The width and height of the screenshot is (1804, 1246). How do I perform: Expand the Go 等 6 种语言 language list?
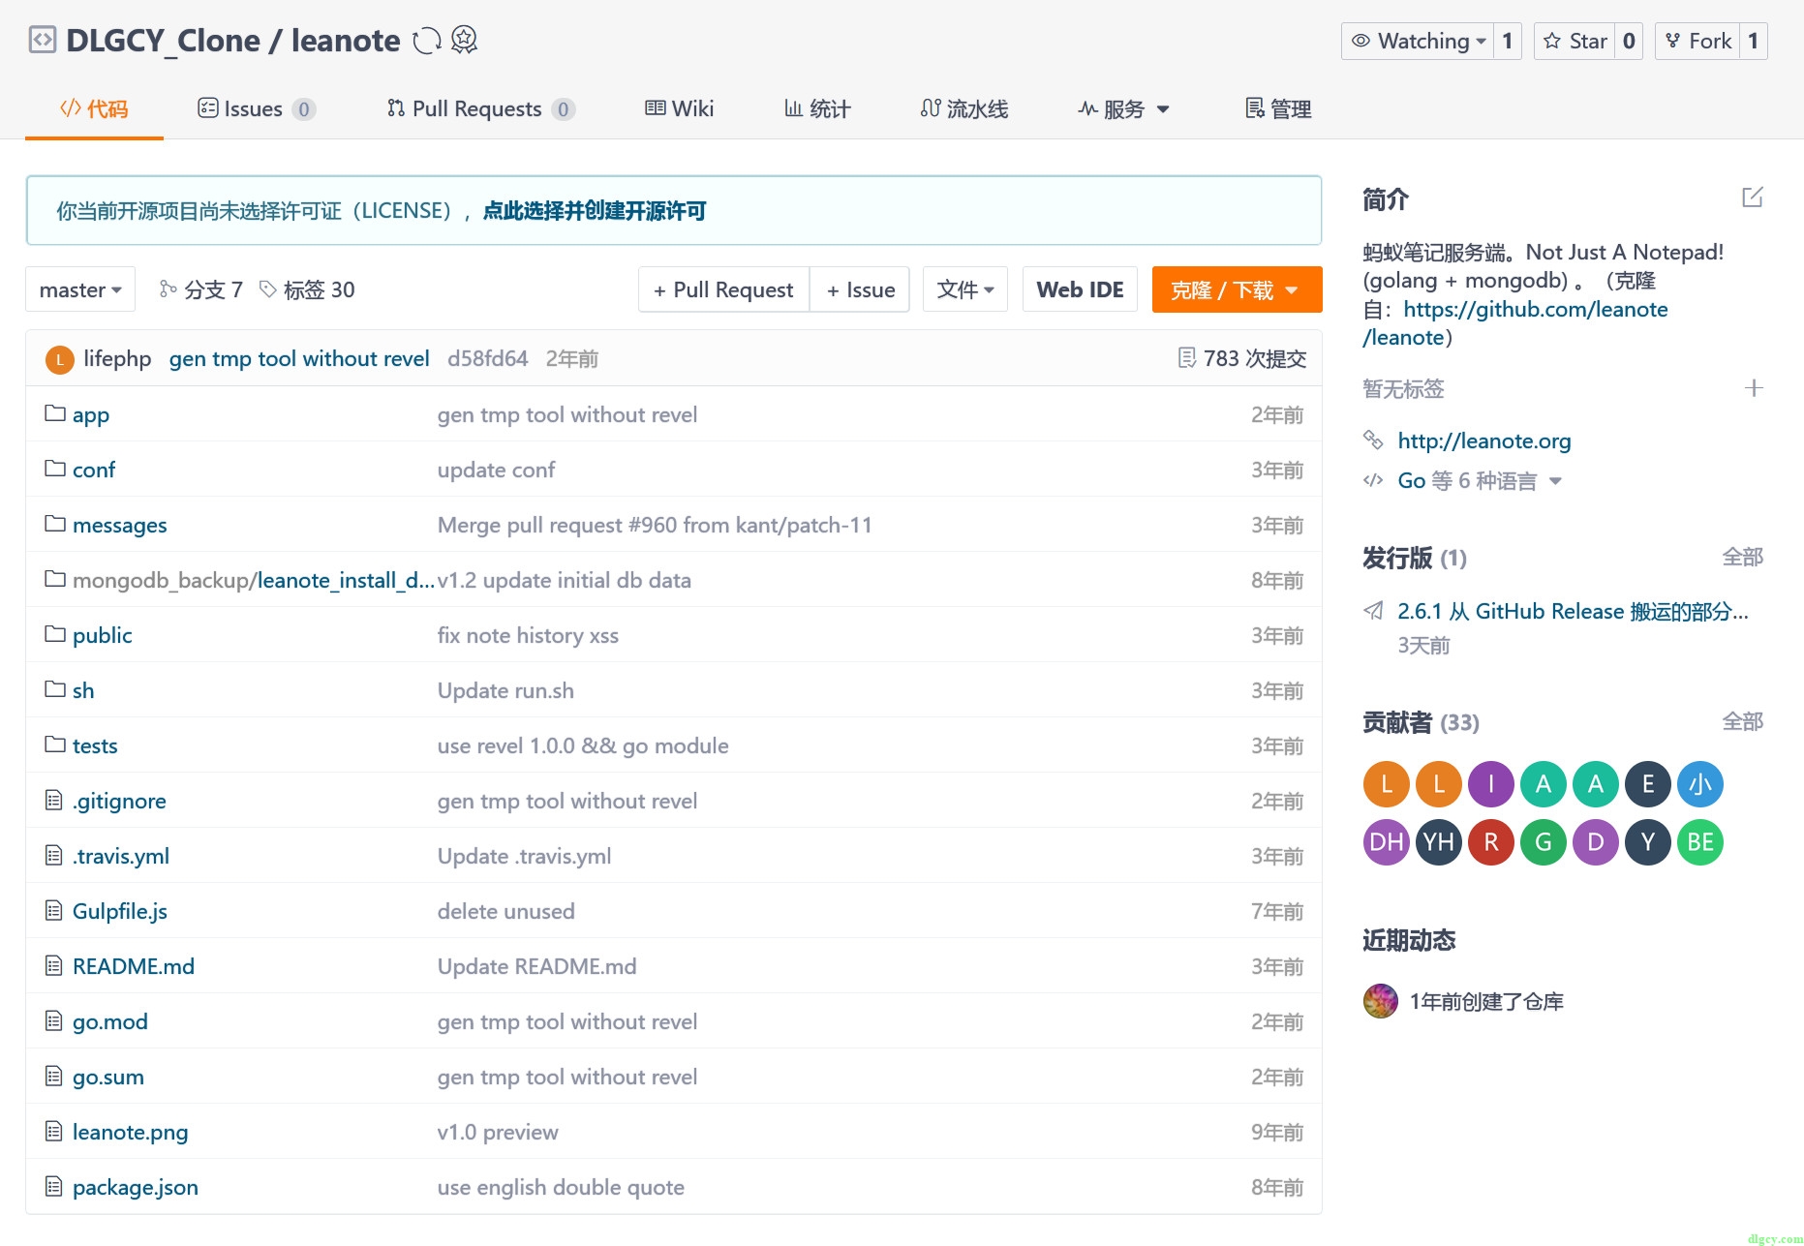[x=1480, y=481]
